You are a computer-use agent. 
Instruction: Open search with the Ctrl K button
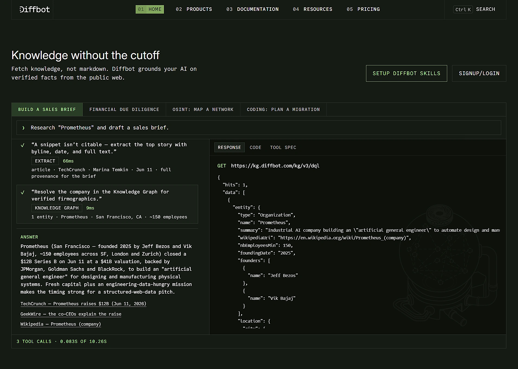pos(463,9)
